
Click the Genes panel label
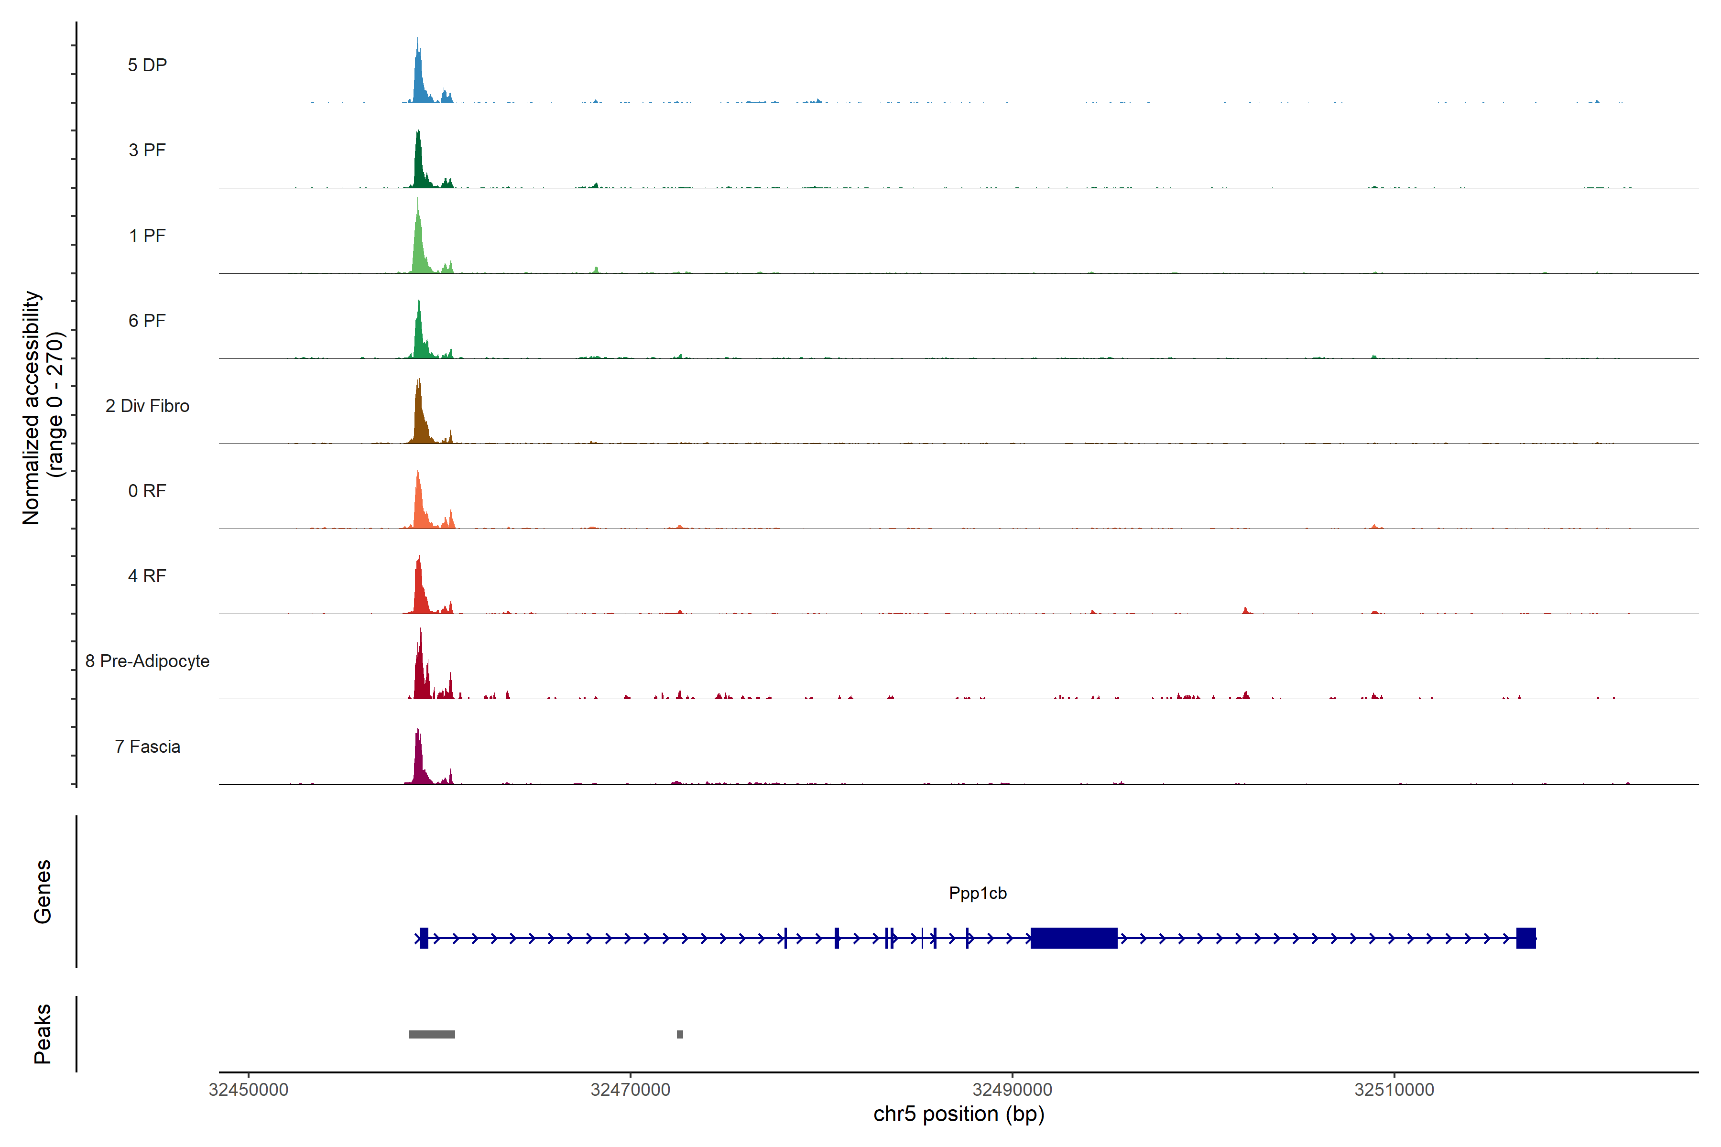(x=43, y=892)
